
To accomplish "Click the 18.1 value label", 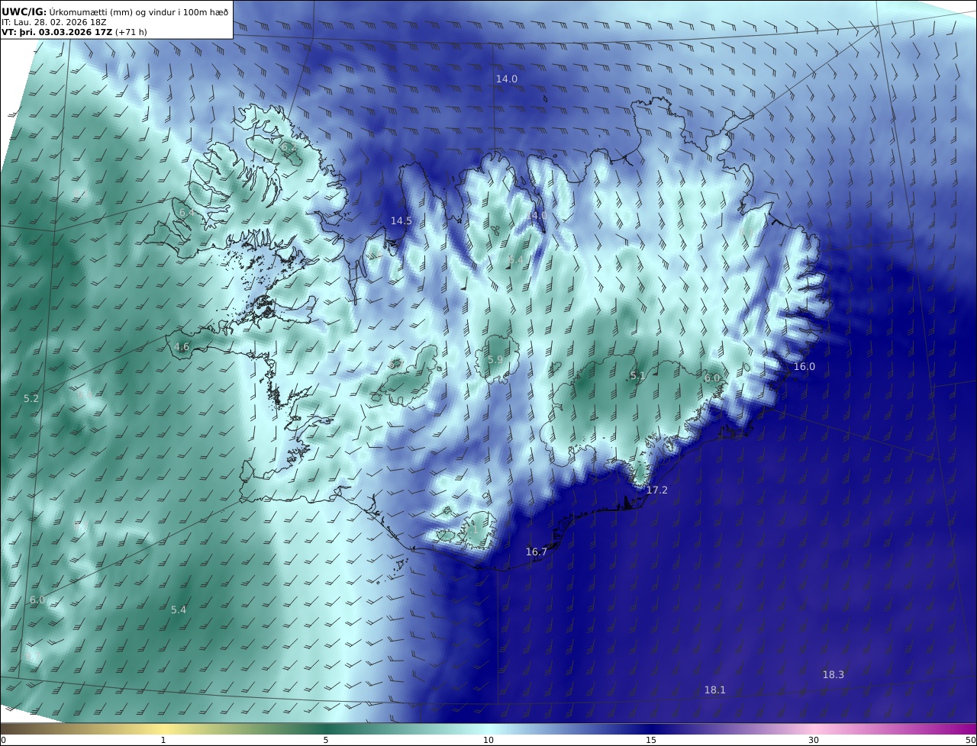I will pyautogui.click(x=715, y=690).
